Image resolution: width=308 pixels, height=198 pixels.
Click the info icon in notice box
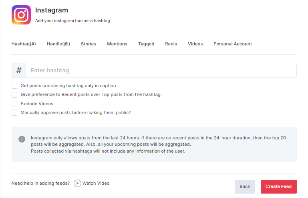(x=22, y=139)
